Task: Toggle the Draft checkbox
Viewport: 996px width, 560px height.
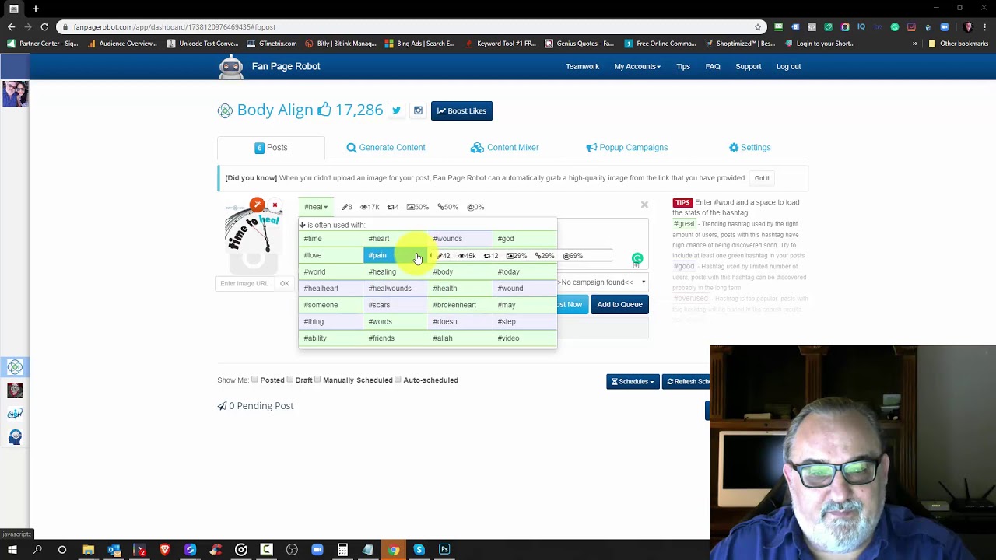Action: click(289, 380)
